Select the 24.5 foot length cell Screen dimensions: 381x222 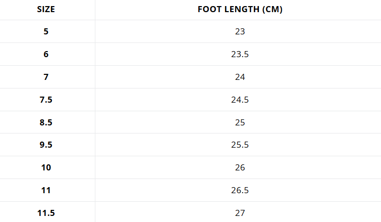click(x=240, y=100)
